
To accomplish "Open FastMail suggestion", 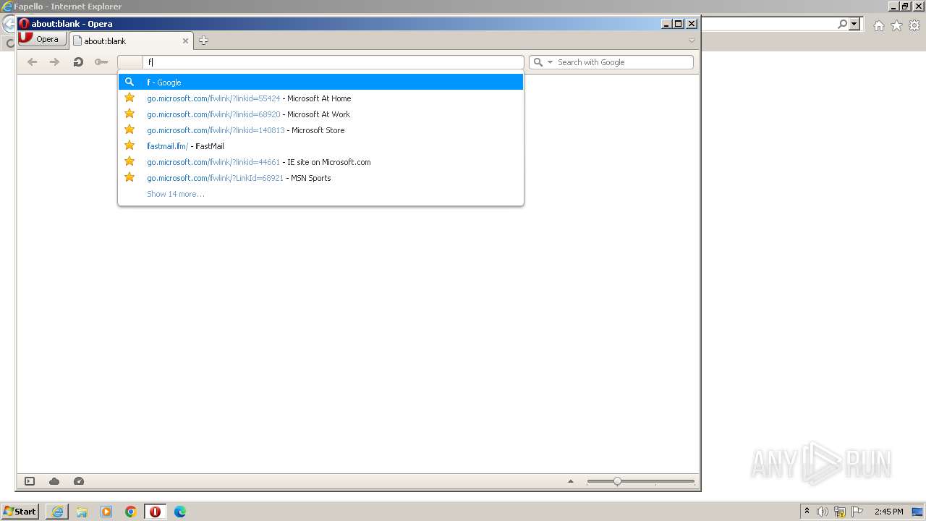I will 320,146.
